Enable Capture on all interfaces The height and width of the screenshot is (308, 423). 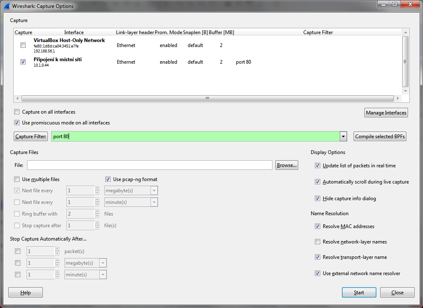(17, 112)
